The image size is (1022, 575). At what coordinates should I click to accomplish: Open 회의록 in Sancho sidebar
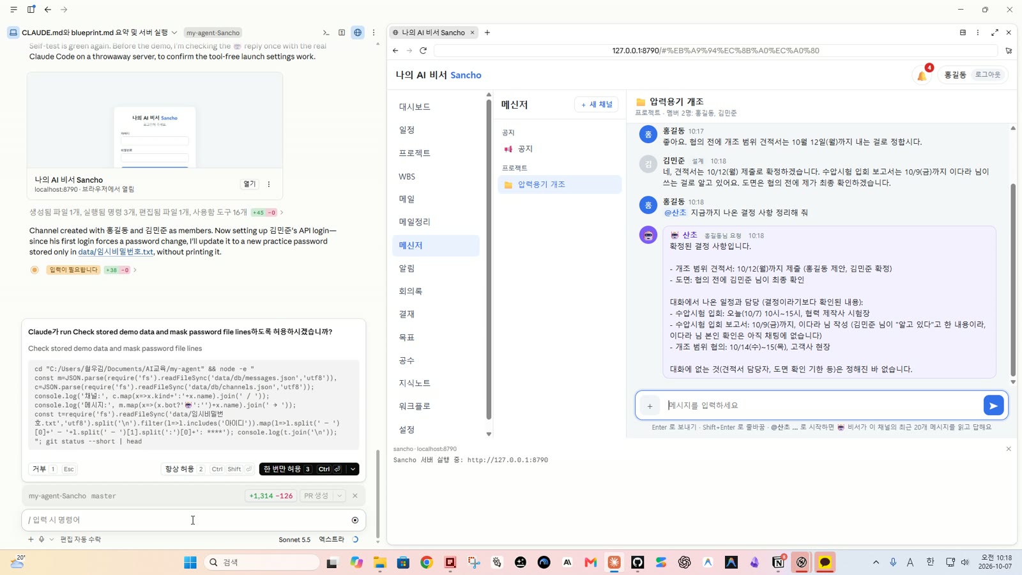coord(436,291)
